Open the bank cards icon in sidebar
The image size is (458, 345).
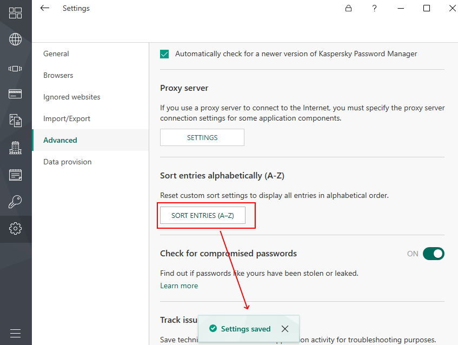(x=15, y=94)
